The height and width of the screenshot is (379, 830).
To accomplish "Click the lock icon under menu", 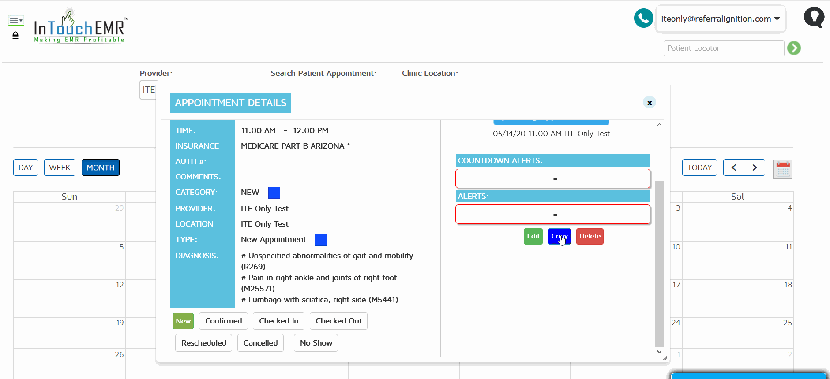I will pyautogui.click(x=15, y=36).
